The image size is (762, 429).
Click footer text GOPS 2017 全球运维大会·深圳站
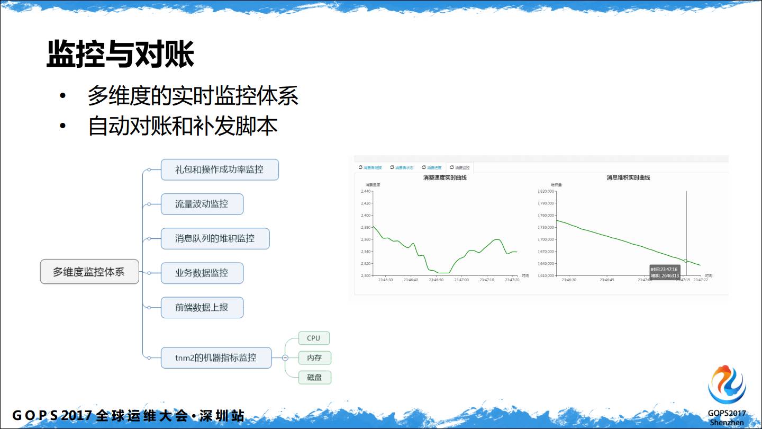(128, 416)
